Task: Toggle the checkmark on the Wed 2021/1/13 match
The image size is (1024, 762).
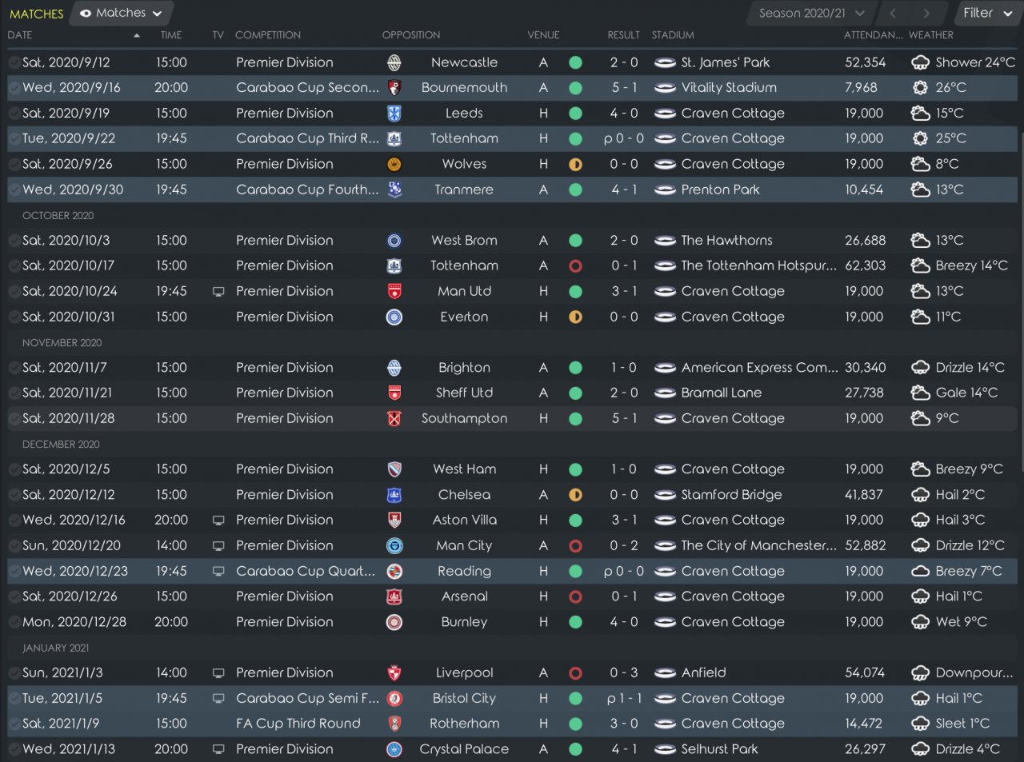Action: (x=14, y=749)
